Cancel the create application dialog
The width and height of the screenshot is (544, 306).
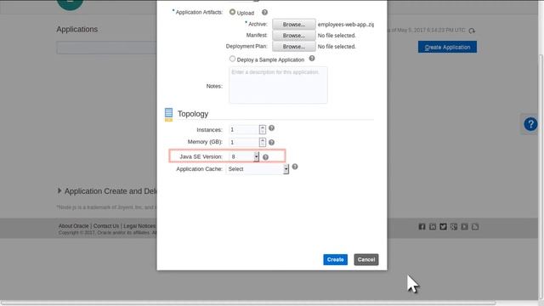[x=366, y=259]
